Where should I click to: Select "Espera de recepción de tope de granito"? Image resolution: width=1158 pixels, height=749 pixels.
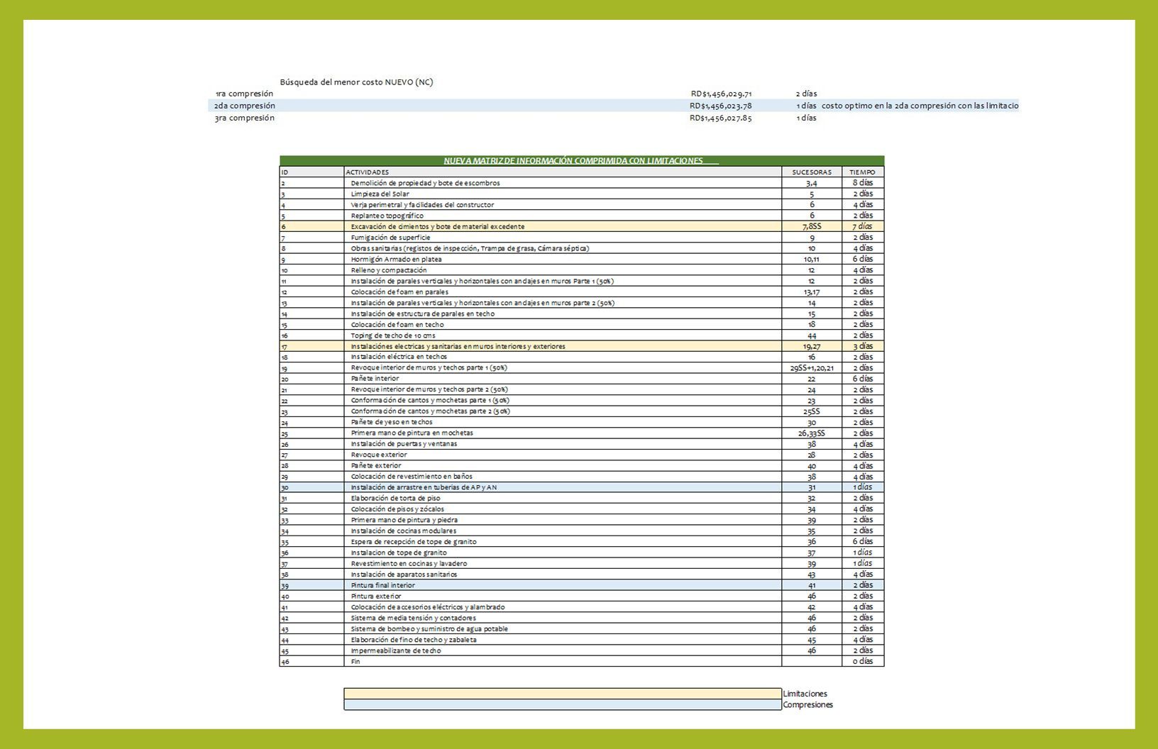click(x=414, y=542)
